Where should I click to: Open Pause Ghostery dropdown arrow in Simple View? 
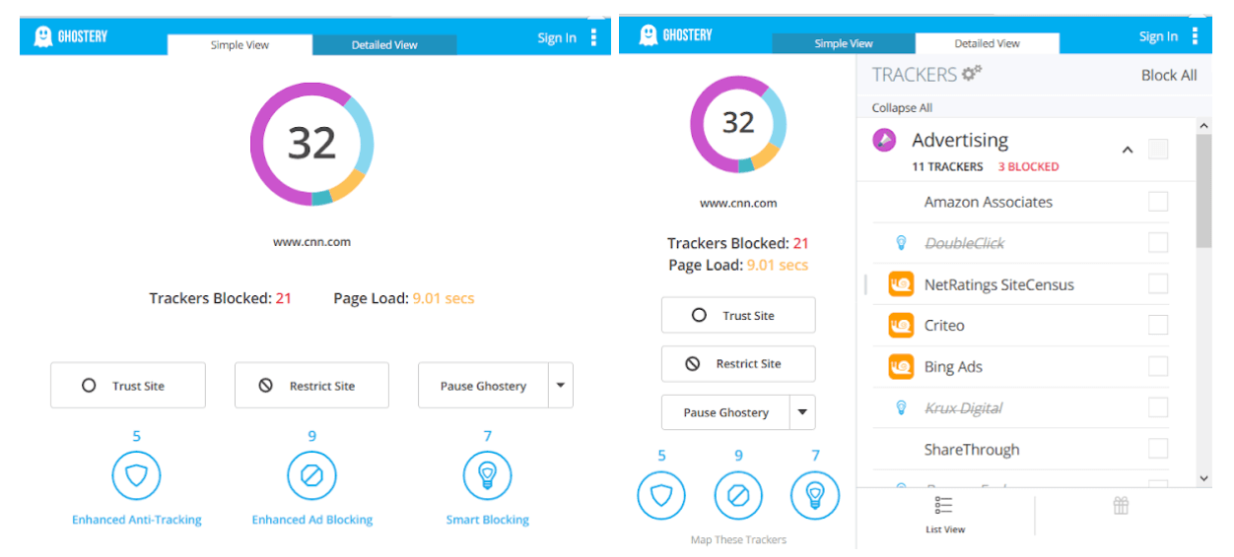click(x=561, y=386)
